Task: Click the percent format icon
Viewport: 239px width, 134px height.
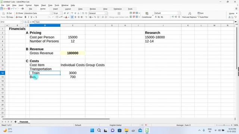Action: (x=95, y=17)
